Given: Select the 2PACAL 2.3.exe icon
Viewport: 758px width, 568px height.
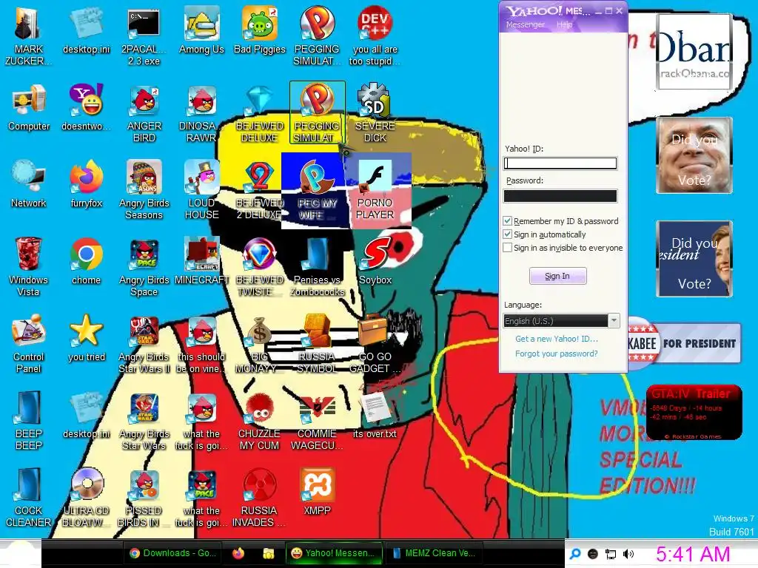Looking at the screenshot, I should pyautogui.click(x=144, y=36).
